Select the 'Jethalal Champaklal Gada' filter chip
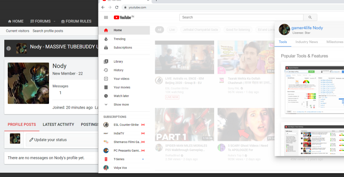Viewport: 344px width, 177px height. pyautogui.click(x=201, y=30)
